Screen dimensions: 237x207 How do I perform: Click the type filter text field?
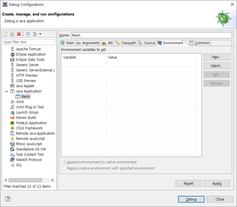tap(29, 42)
